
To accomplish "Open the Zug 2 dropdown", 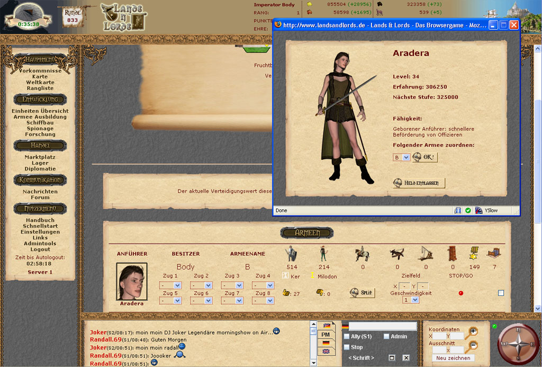I will coord(201,285).
